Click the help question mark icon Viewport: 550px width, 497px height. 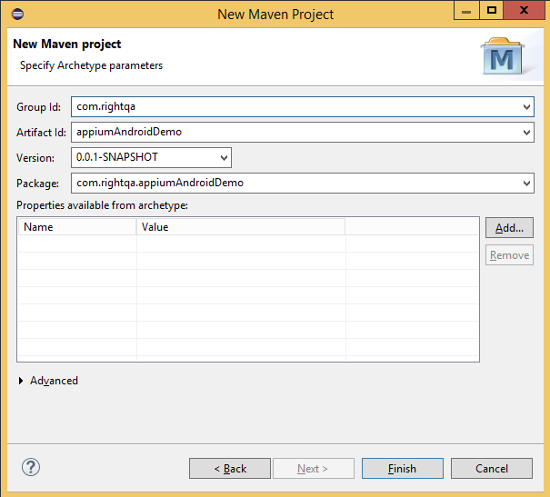31,467
